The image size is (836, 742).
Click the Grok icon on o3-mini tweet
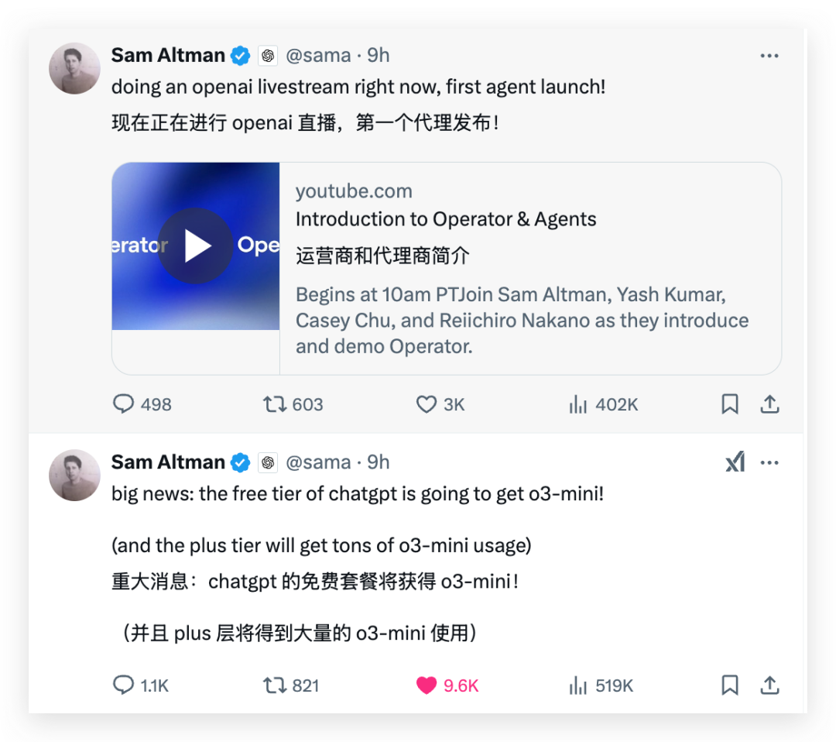pyautogui.click(x=735, y=462)
